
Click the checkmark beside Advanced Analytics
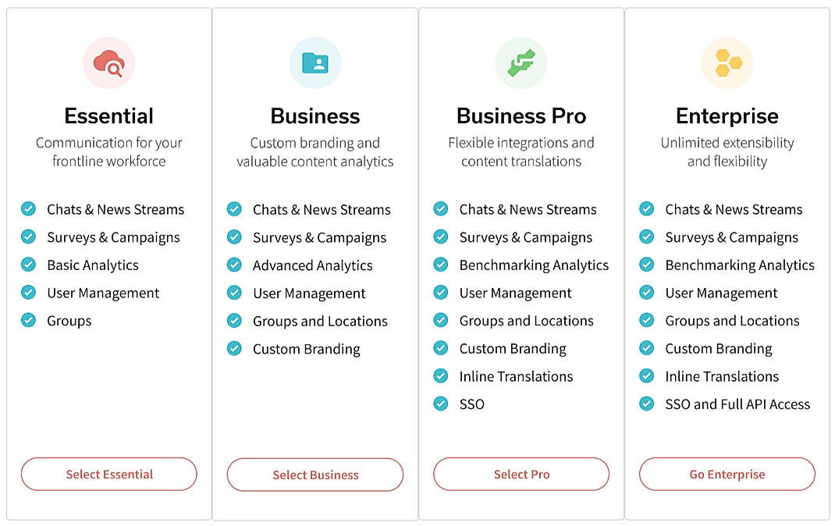(x=234, y=265)
